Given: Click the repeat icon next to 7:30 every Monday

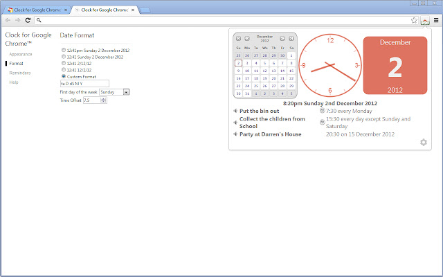Looking at the screenshot, I should (x=322, y=111).
